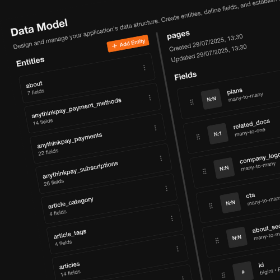
Task: Click '22 fields' under anythinkpay_payments
Action: point(48,152)
